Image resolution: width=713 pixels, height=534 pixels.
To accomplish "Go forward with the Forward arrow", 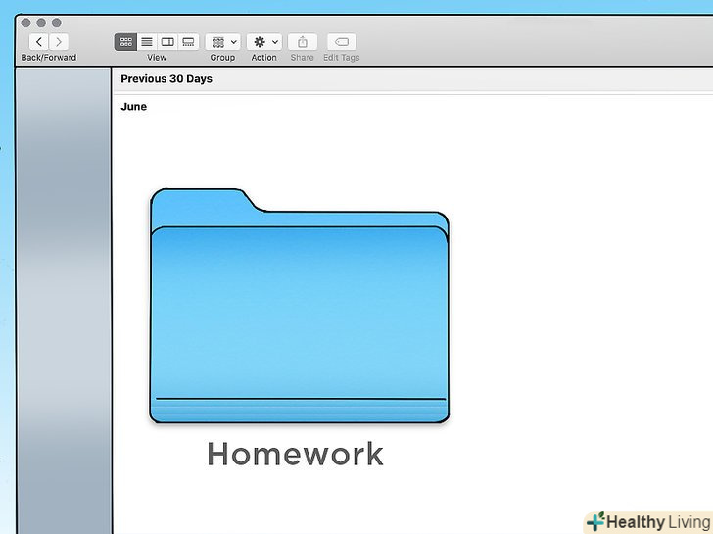I will [59, 42].
